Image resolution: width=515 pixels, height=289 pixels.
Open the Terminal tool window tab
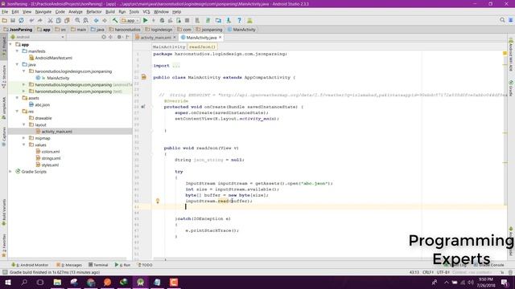(98, 265)
